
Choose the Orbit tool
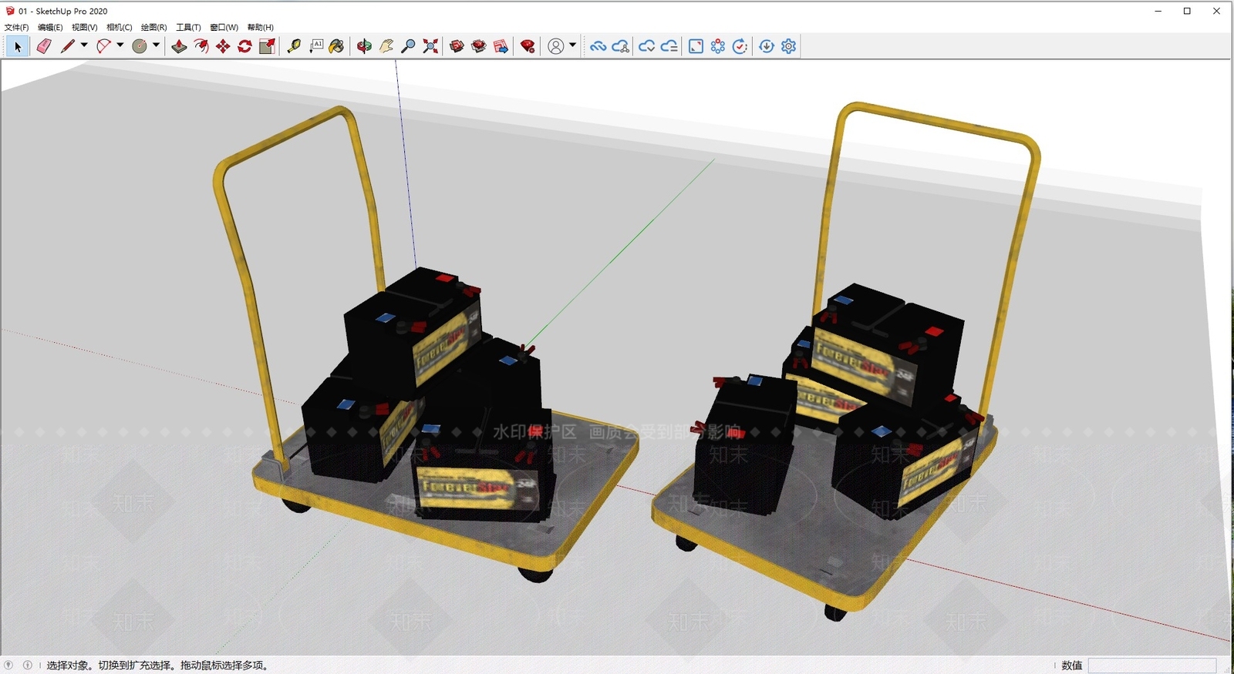[364, 46]
